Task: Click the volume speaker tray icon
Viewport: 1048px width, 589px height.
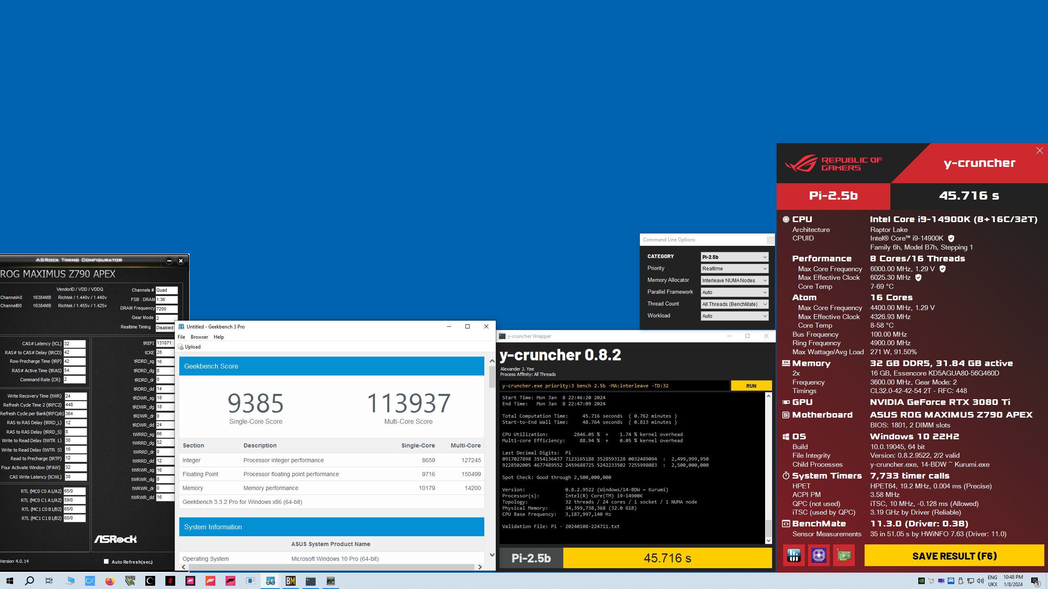Action: (980, 581)
